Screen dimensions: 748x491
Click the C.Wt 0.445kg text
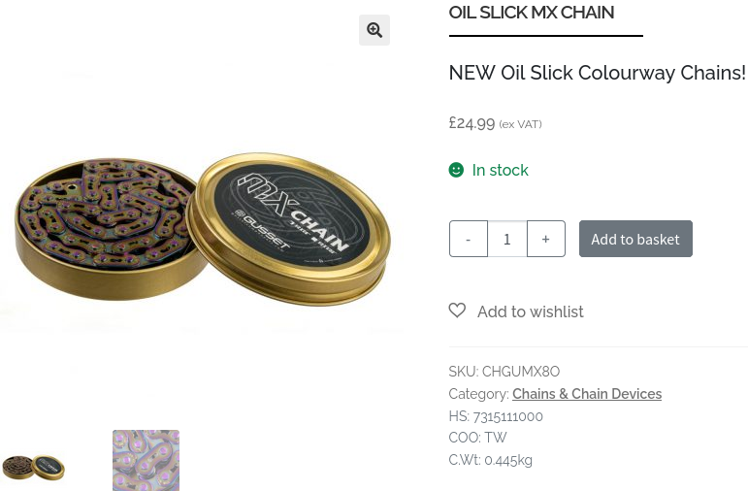point(490,460)
